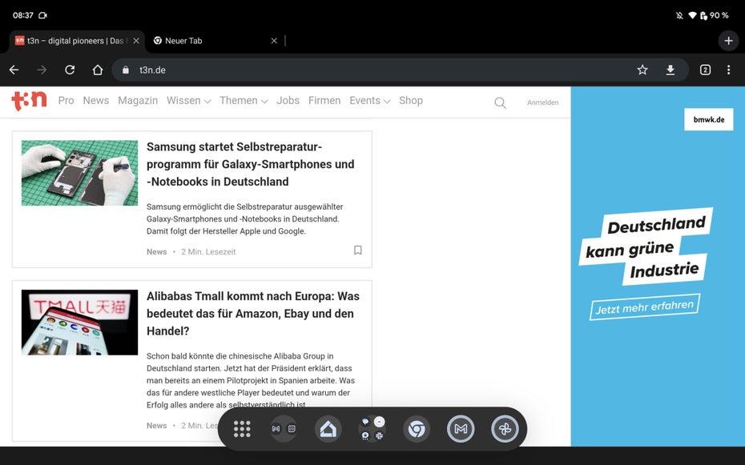Open the two-app folder in taskbar

click(x=284, y=429)
